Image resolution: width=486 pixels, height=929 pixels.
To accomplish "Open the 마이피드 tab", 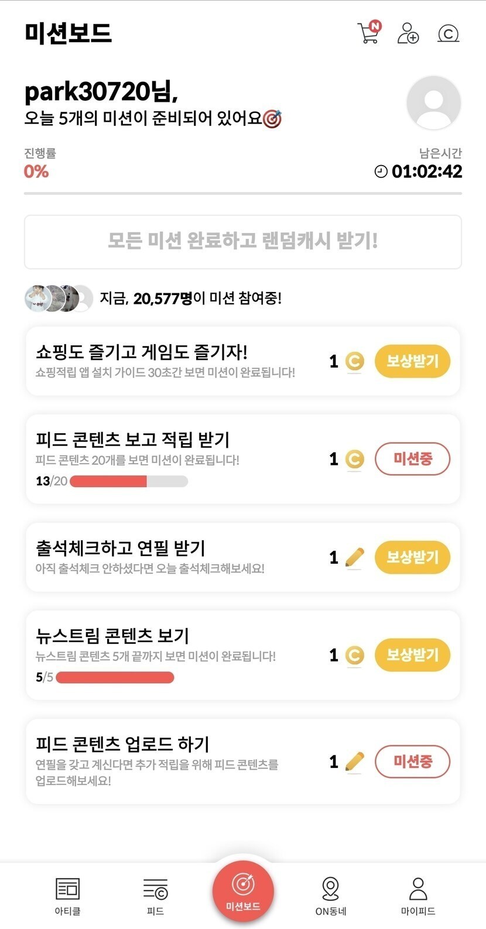I will (418, 895).
